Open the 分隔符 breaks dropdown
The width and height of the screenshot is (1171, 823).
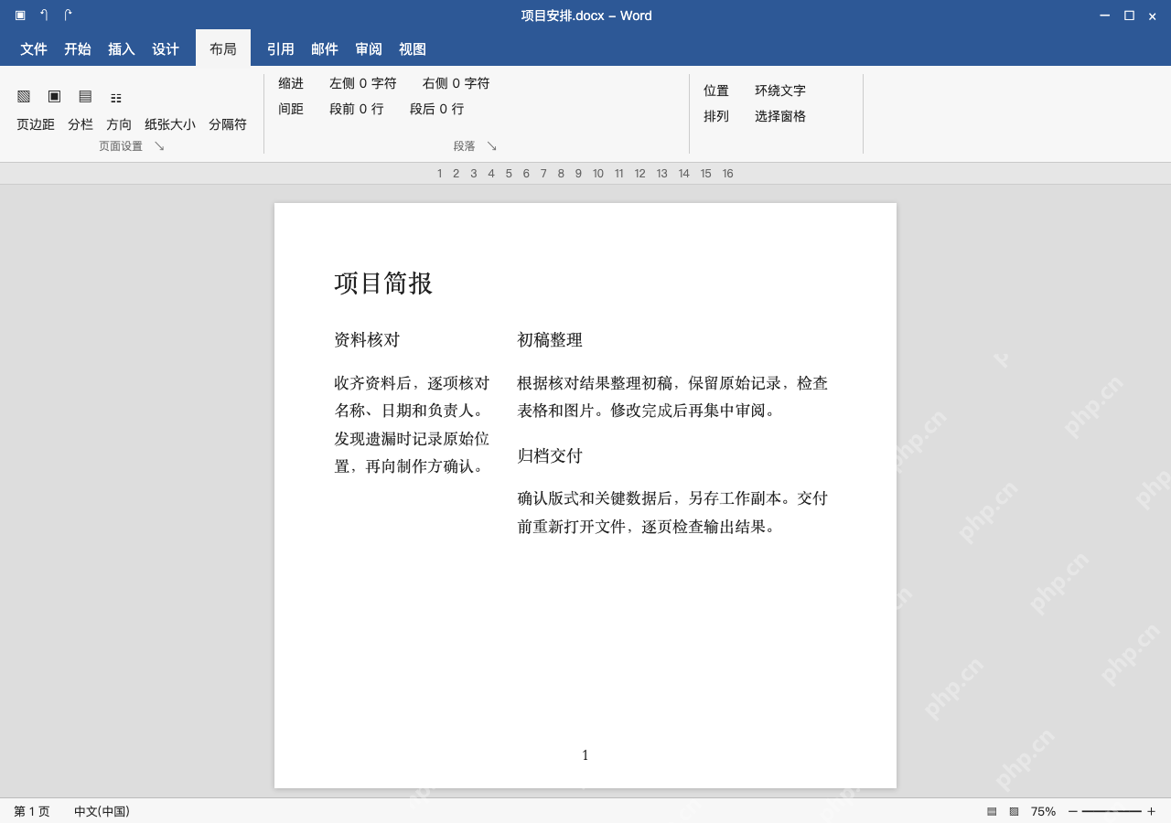228,124
